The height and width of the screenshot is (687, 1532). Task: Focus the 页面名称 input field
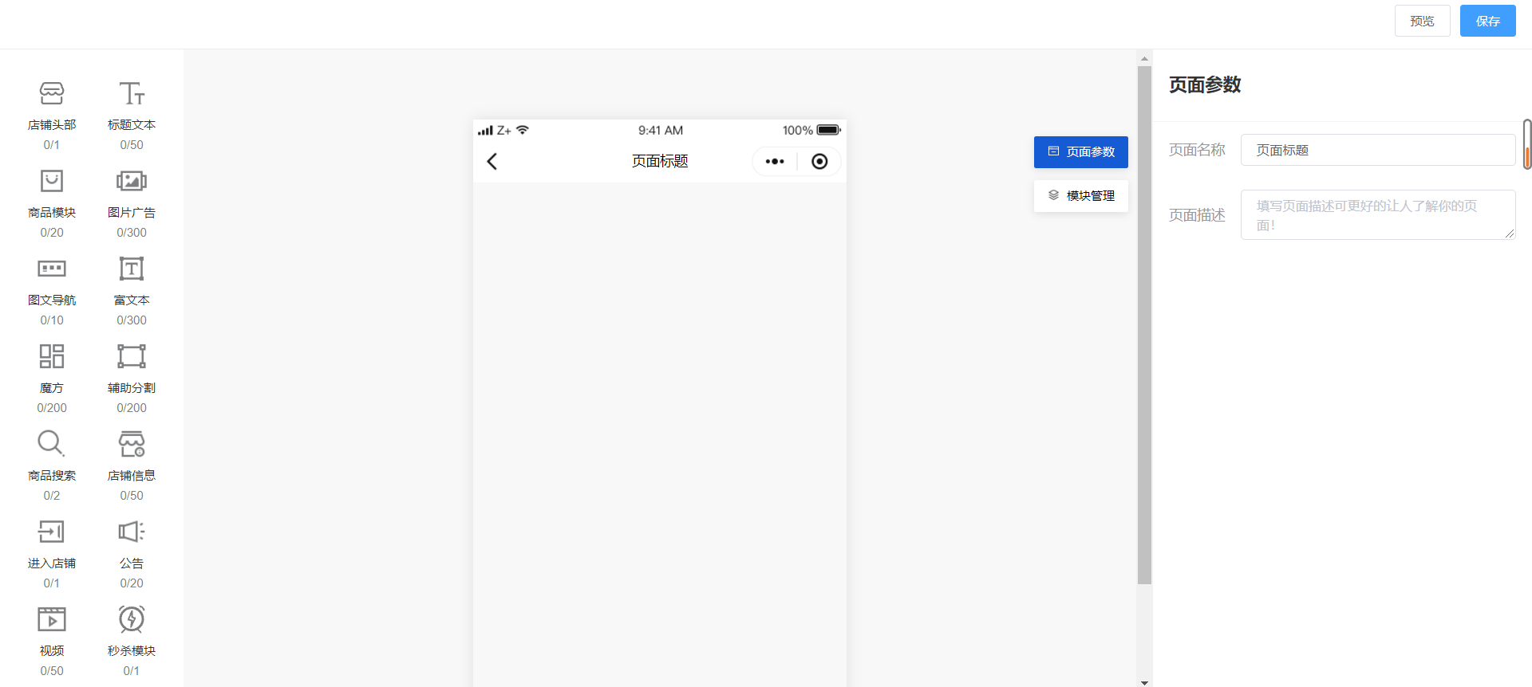pos(1378,150)
